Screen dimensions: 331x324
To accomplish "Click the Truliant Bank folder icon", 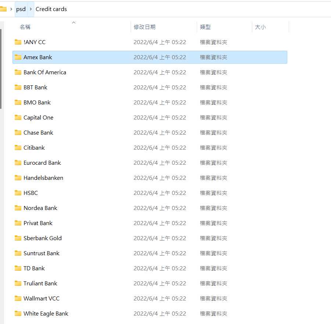I will pos(18,283).
